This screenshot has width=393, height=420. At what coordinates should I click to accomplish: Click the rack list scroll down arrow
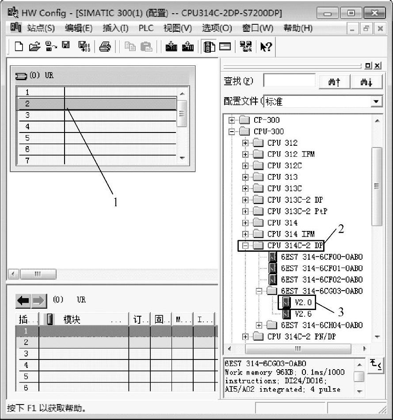click(182, 158)
